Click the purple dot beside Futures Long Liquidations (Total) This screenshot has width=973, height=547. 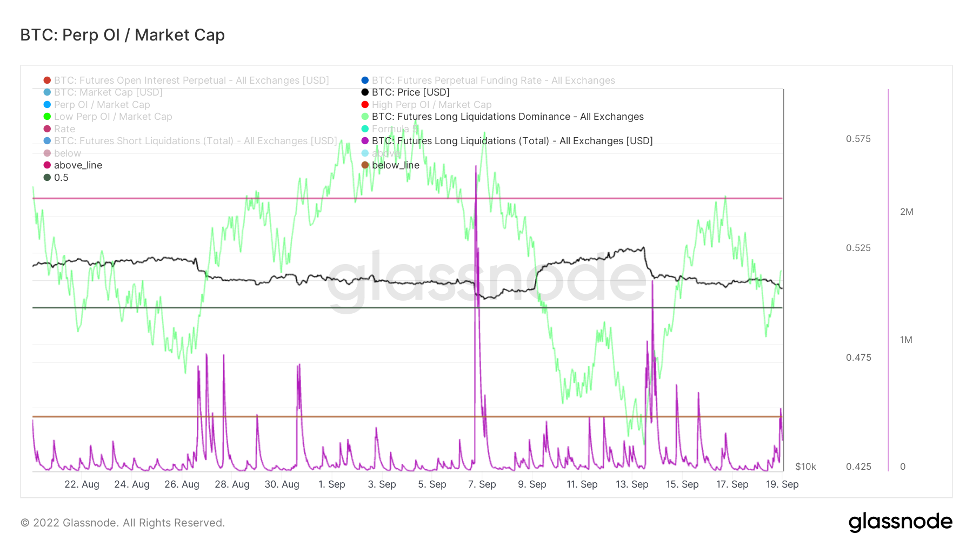click(x=365, y=141)
